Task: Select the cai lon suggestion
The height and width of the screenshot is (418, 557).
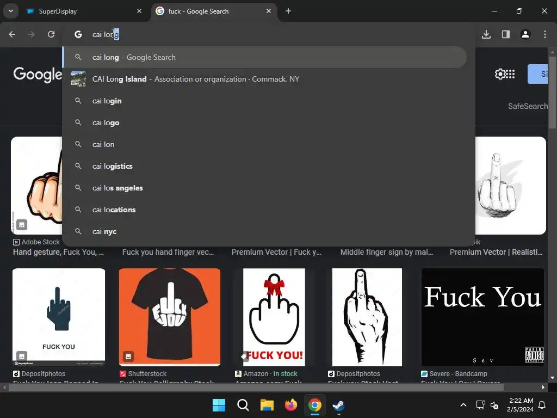Action: click(x=265, y=144)
